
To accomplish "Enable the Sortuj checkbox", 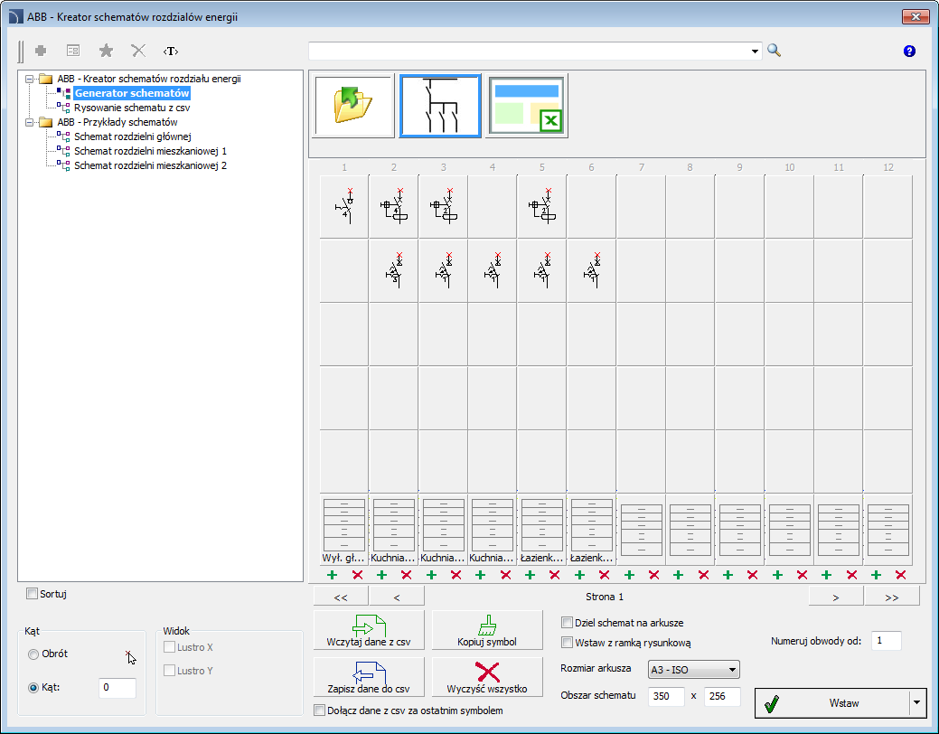I will [33, 594].
